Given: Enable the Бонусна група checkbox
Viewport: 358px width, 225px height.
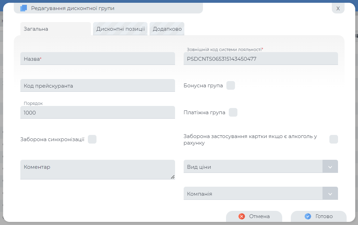Looking at the screenshot, I should click(x=231, y=86).
